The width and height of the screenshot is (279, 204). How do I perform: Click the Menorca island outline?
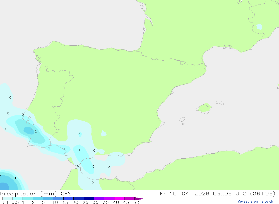click(220, 103)
